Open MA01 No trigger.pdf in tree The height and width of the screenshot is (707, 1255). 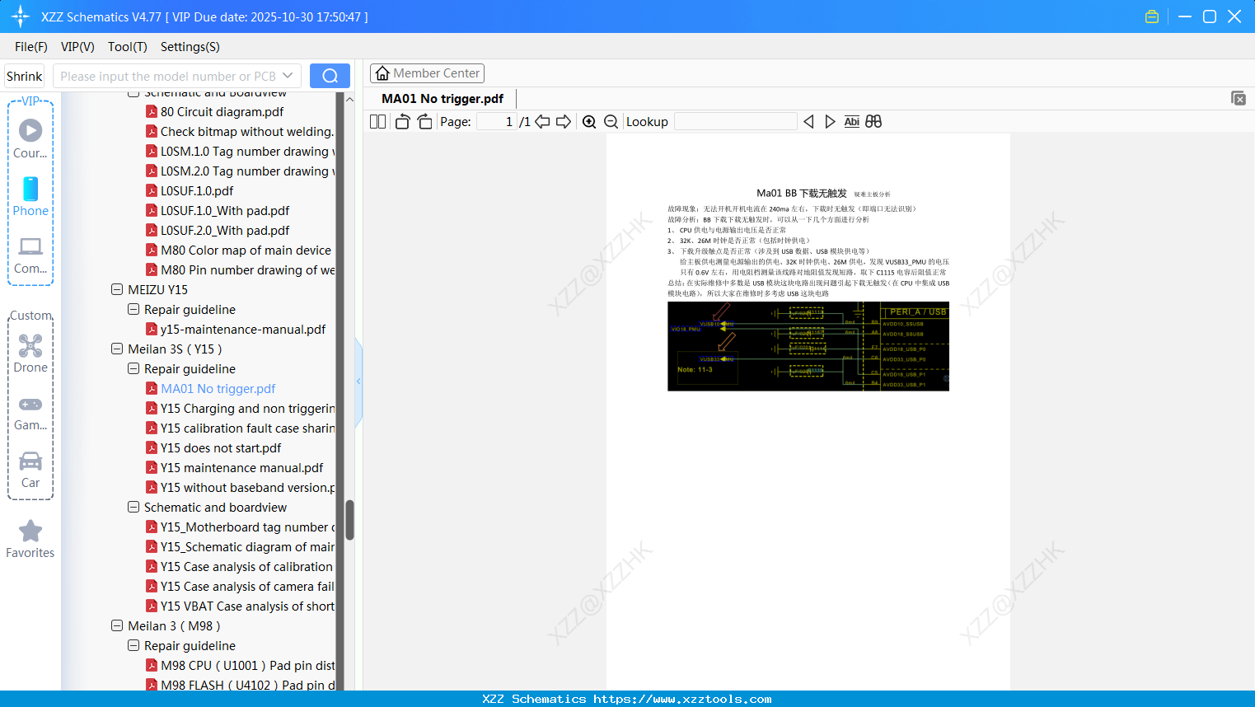(x=218, y=388)
